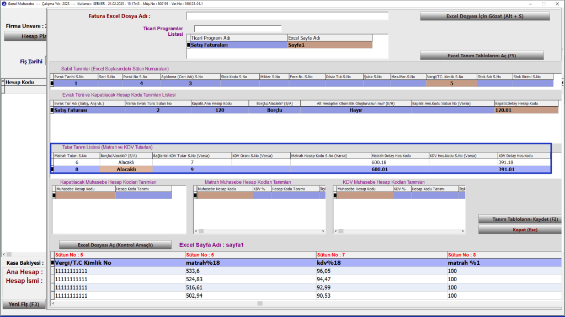The image size is (565, 317).
Task: Click 'Excel Dosyası İçin Gözat (Alt + S)' button
Action: pos(484,17)
